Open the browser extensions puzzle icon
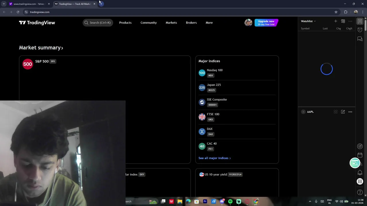The height and width of the screenshot is (206, 367). point(345,12)
